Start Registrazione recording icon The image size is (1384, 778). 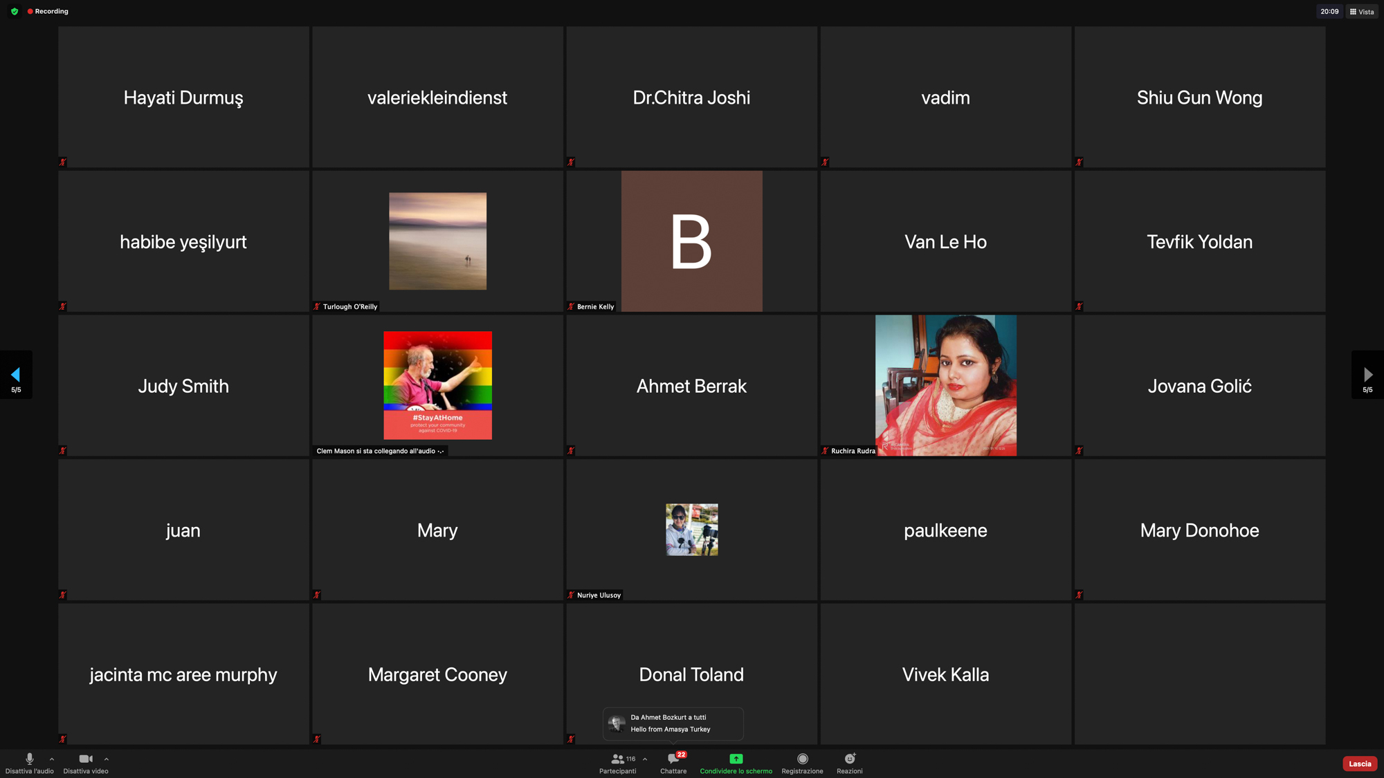(x=802, y=759)
